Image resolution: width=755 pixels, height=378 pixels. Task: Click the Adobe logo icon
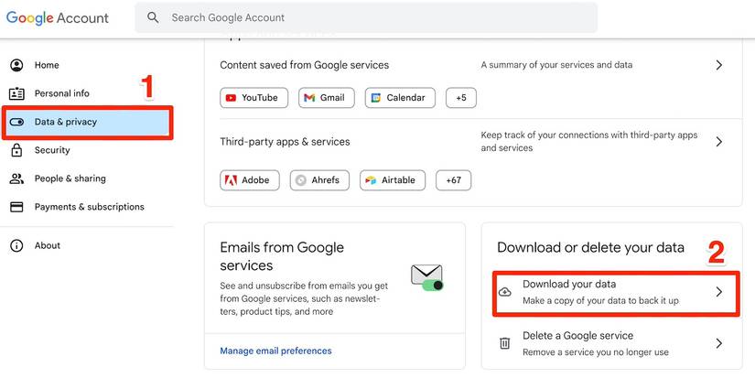click(232, 180)
